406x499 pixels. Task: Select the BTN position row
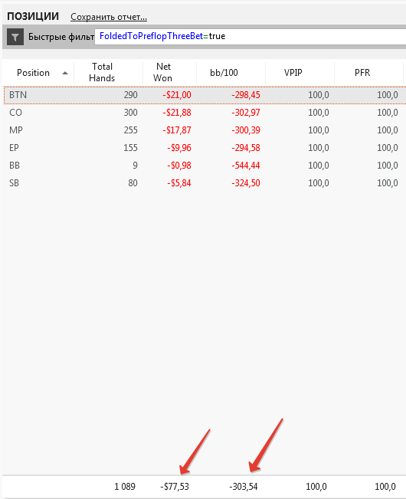click(205, 95)
